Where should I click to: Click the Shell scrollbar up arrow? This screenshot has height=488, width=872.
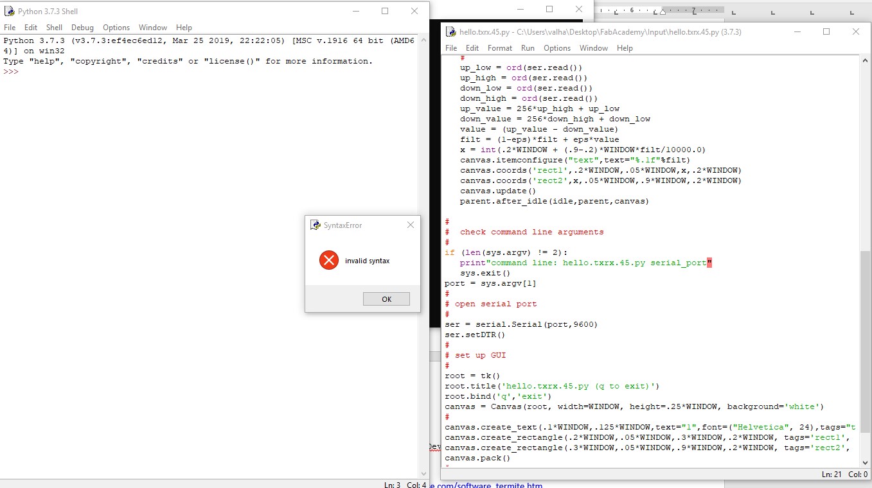click(x=422, y=40)
